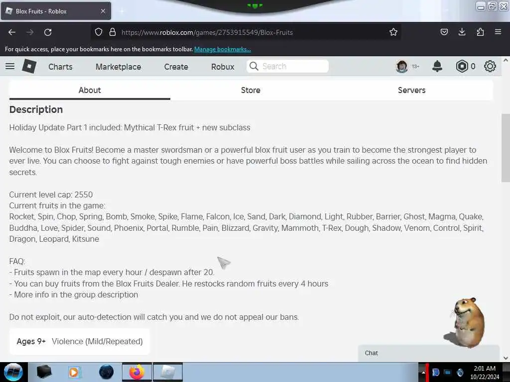510x382 pixels.
Task: Open the Roblox hamburger side menu
Action: point(10,66)
